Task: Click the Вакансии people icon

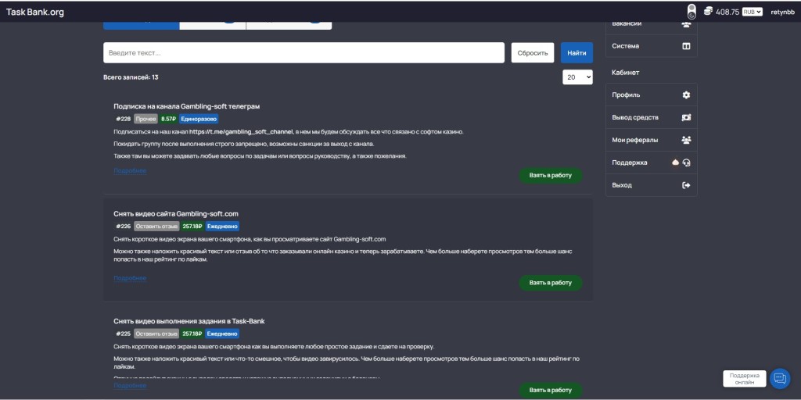Action: click(686, 23)
